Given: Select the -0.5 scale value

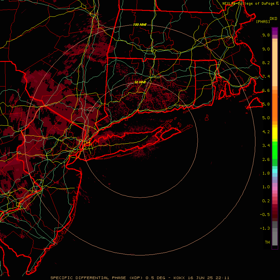Looking at the screenshot, I should pos(265,215).
